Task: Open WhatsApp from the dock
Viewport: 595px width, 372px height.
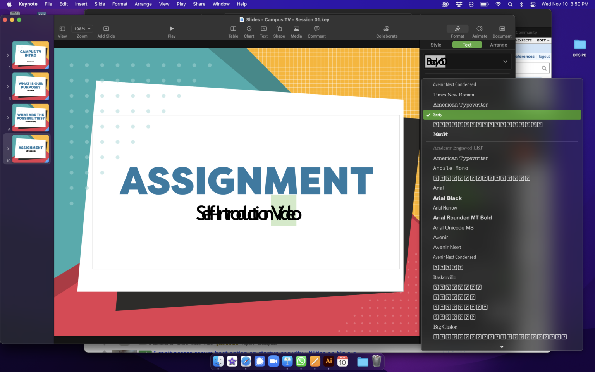Action: [x=301, y=361]
